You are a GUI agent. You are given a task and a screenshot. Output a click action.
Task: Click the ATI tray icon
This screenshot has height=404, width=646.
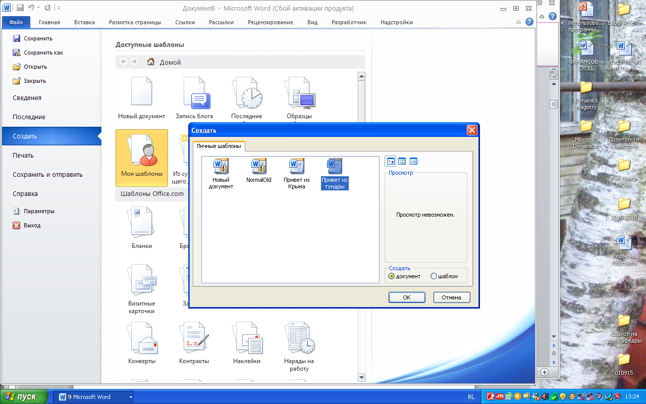pos(499,396)
